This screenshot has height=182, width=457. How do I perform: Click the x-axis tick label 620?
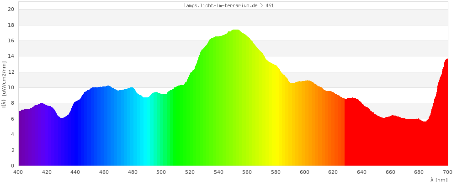(333, 172)
